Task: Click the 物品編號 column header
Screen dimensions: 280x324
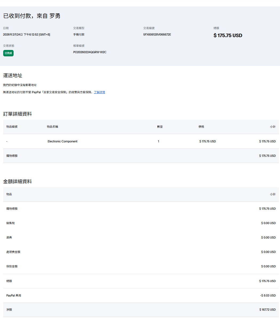Action: coord(12,127)
